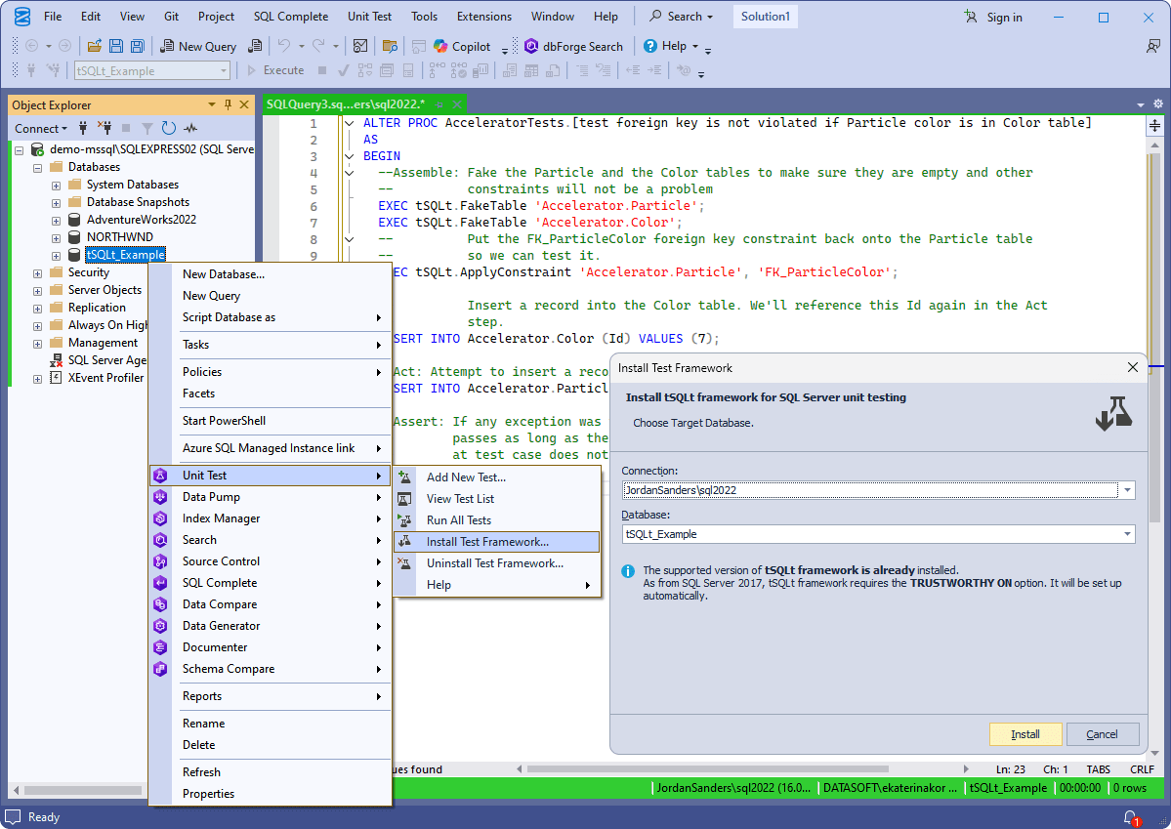Open the SQL Complete menu
Viewport: 1171px width, 829px height.
(x=290, y=17)
